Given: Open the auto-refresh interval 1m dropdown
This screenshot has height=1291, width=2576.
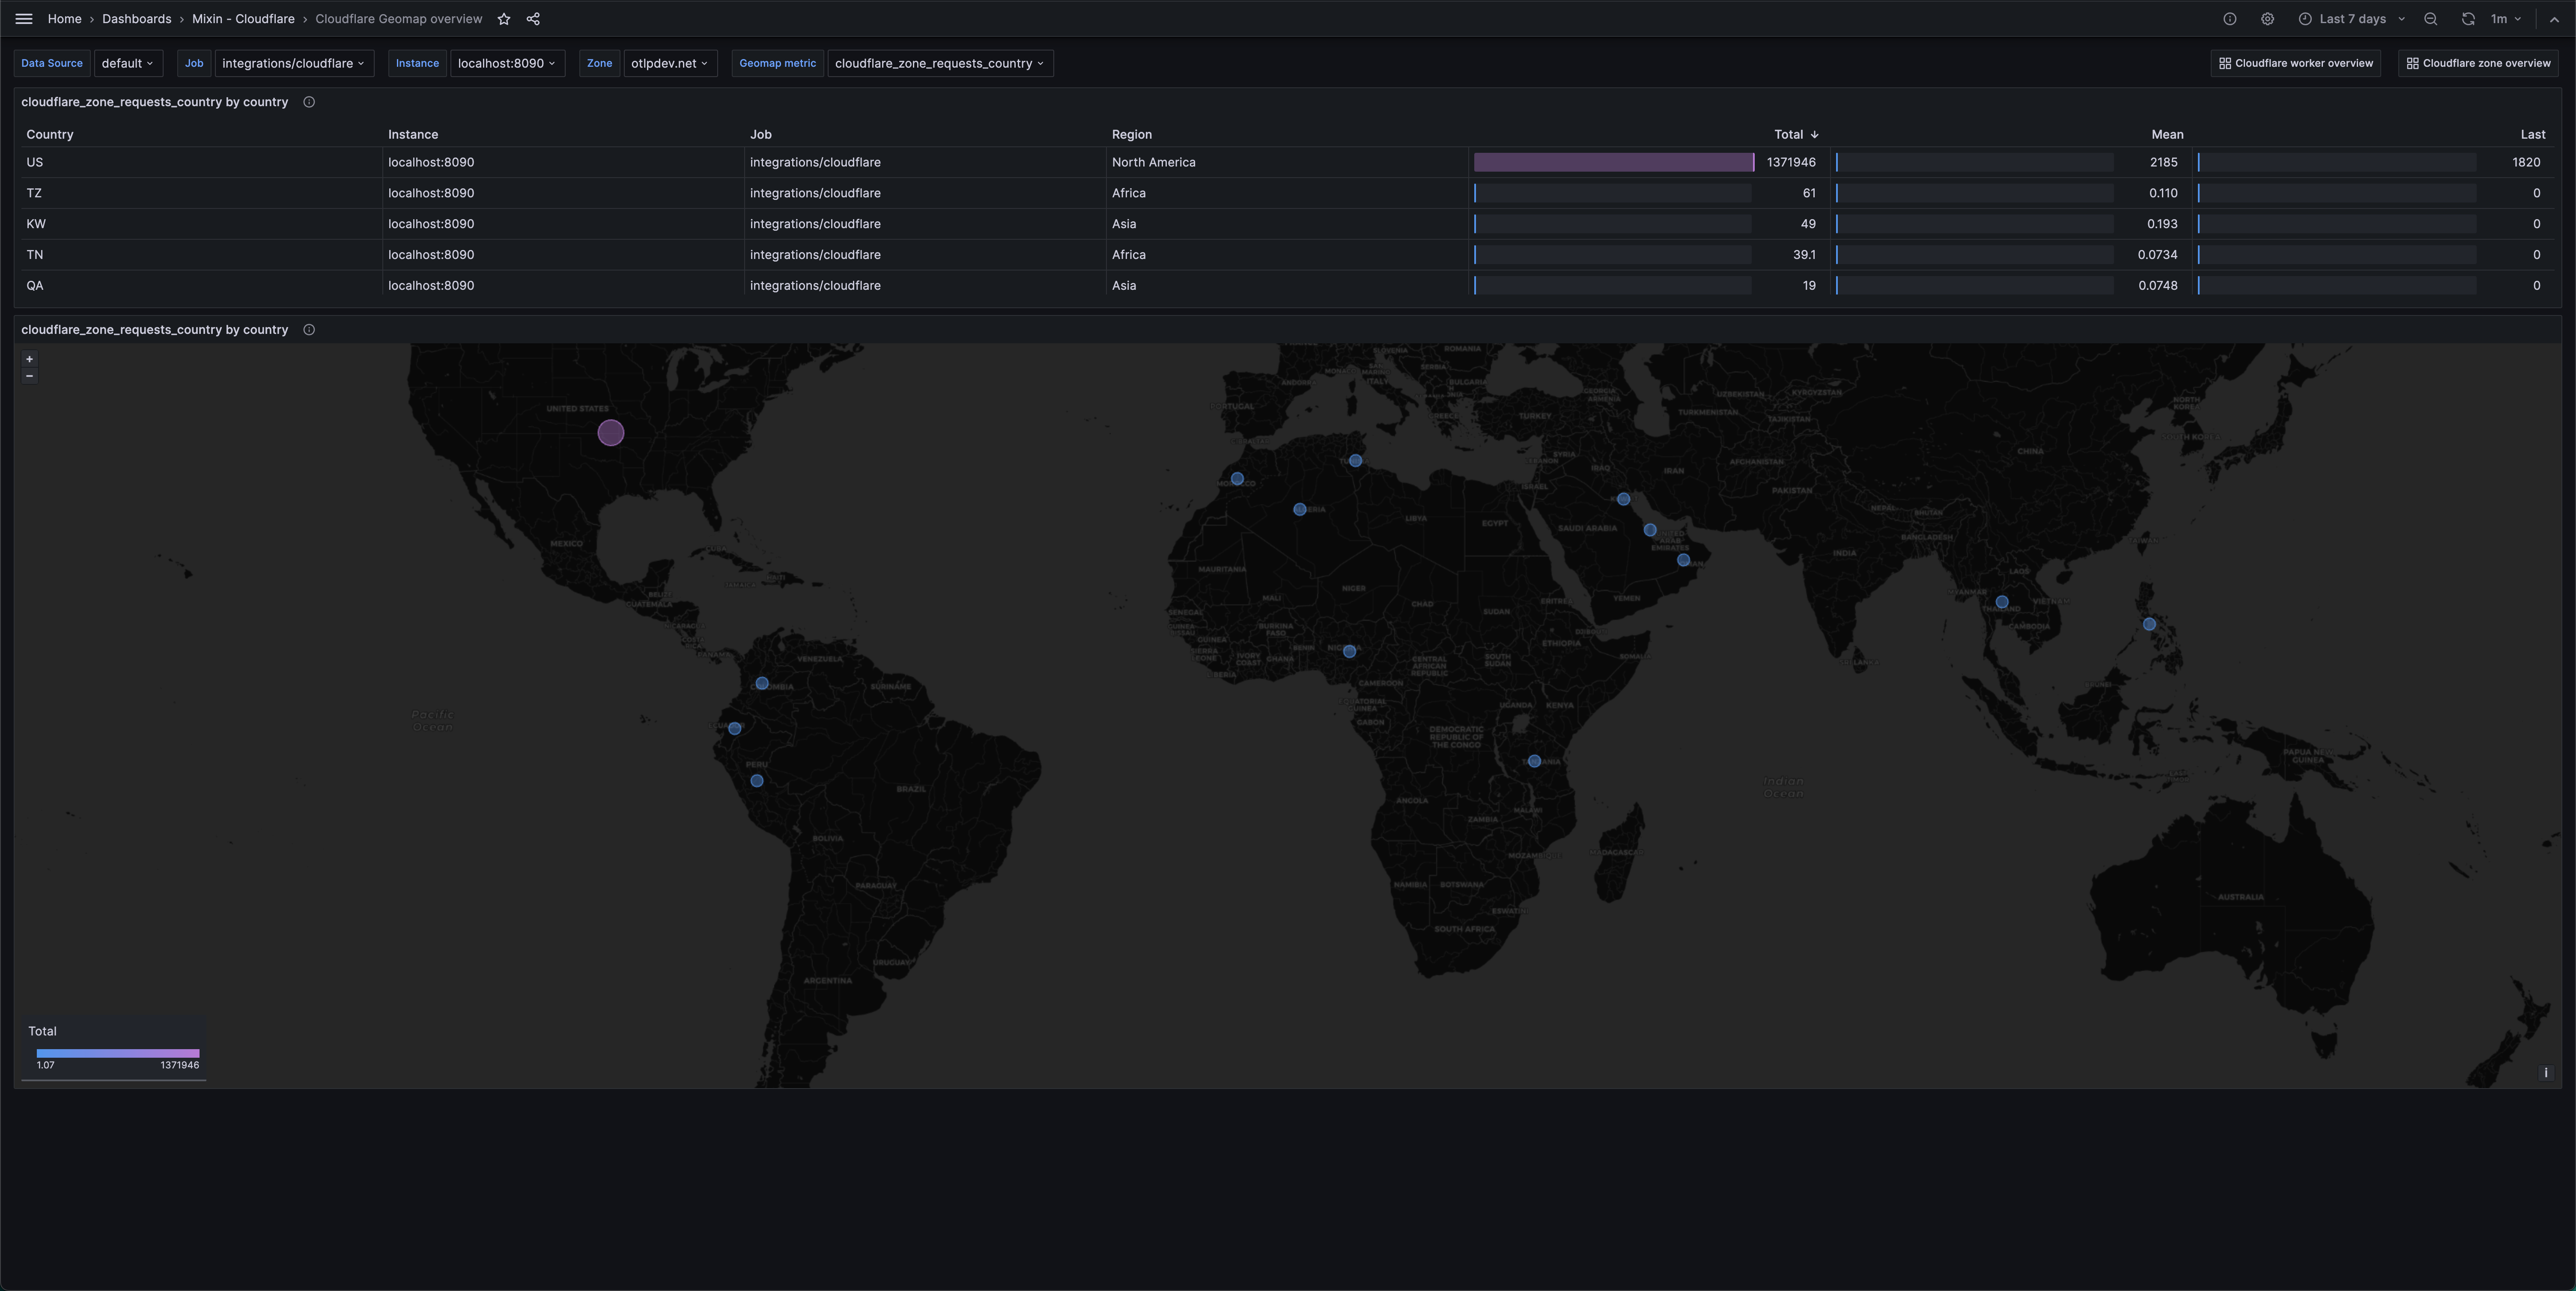Looking at the screenshot, I should coord(2503,18).
